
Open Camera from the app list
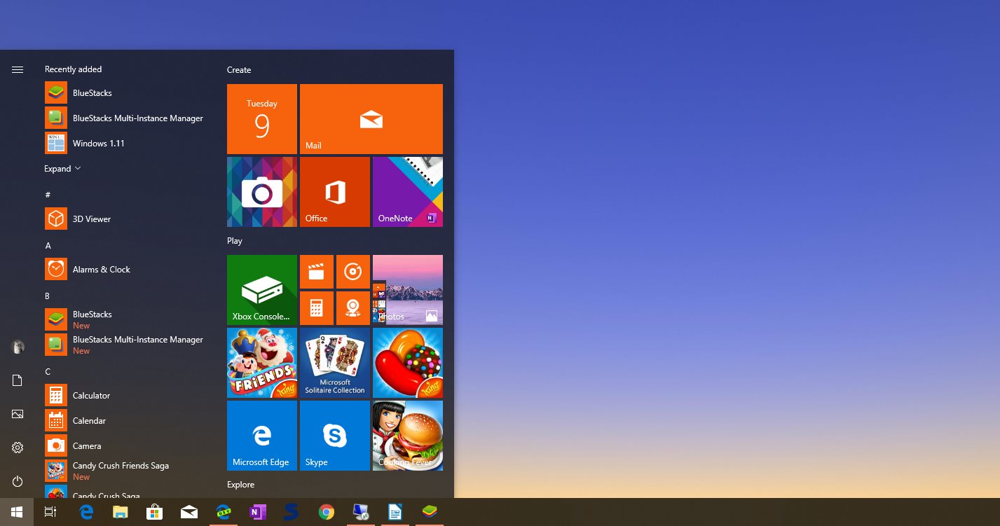[128, 445]
